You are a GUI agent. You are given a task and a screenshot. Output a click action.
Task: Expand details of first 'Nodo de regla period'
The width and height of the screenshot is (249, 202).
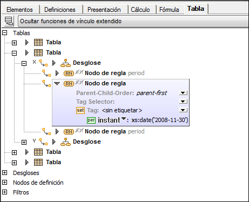tap(57, 73)
